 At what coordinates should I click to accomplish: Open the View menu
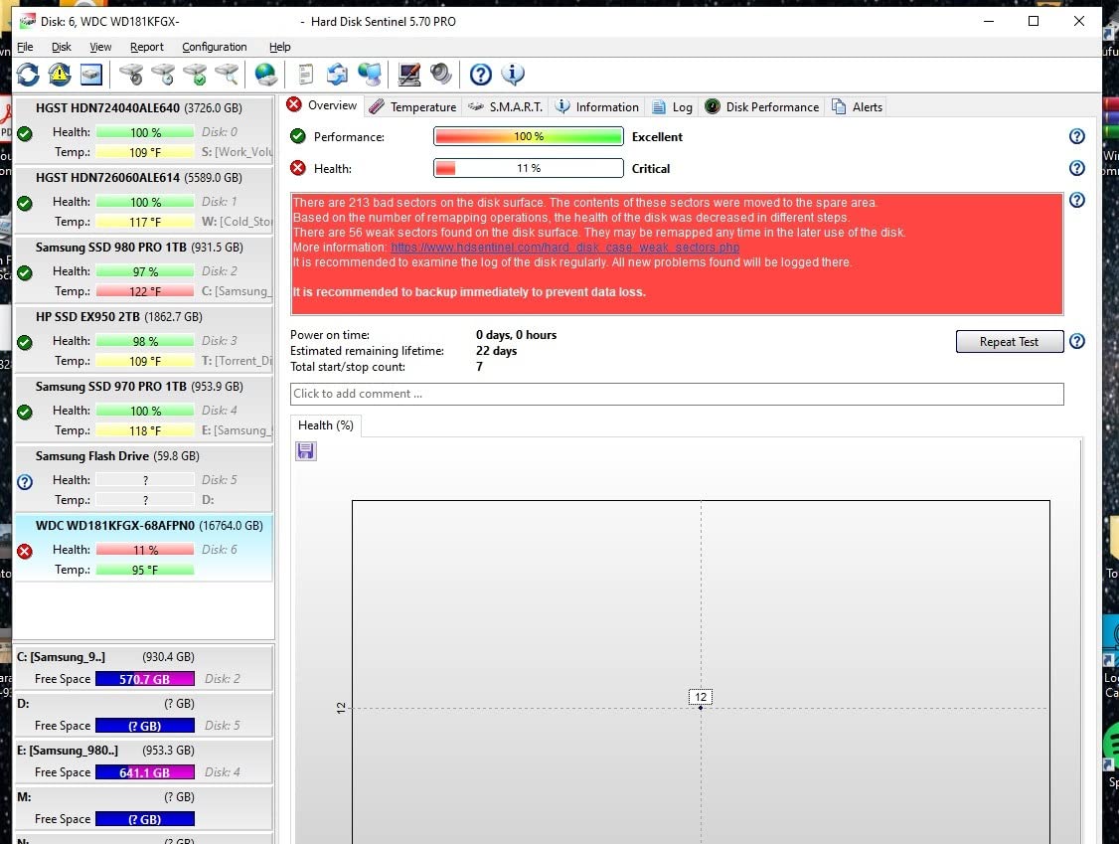(x=100, y=47)
